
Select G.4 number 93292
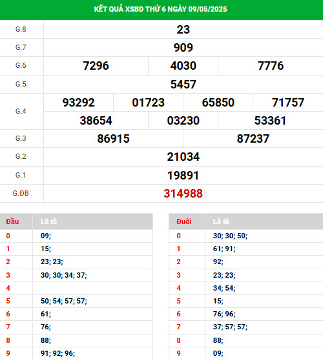78,103
